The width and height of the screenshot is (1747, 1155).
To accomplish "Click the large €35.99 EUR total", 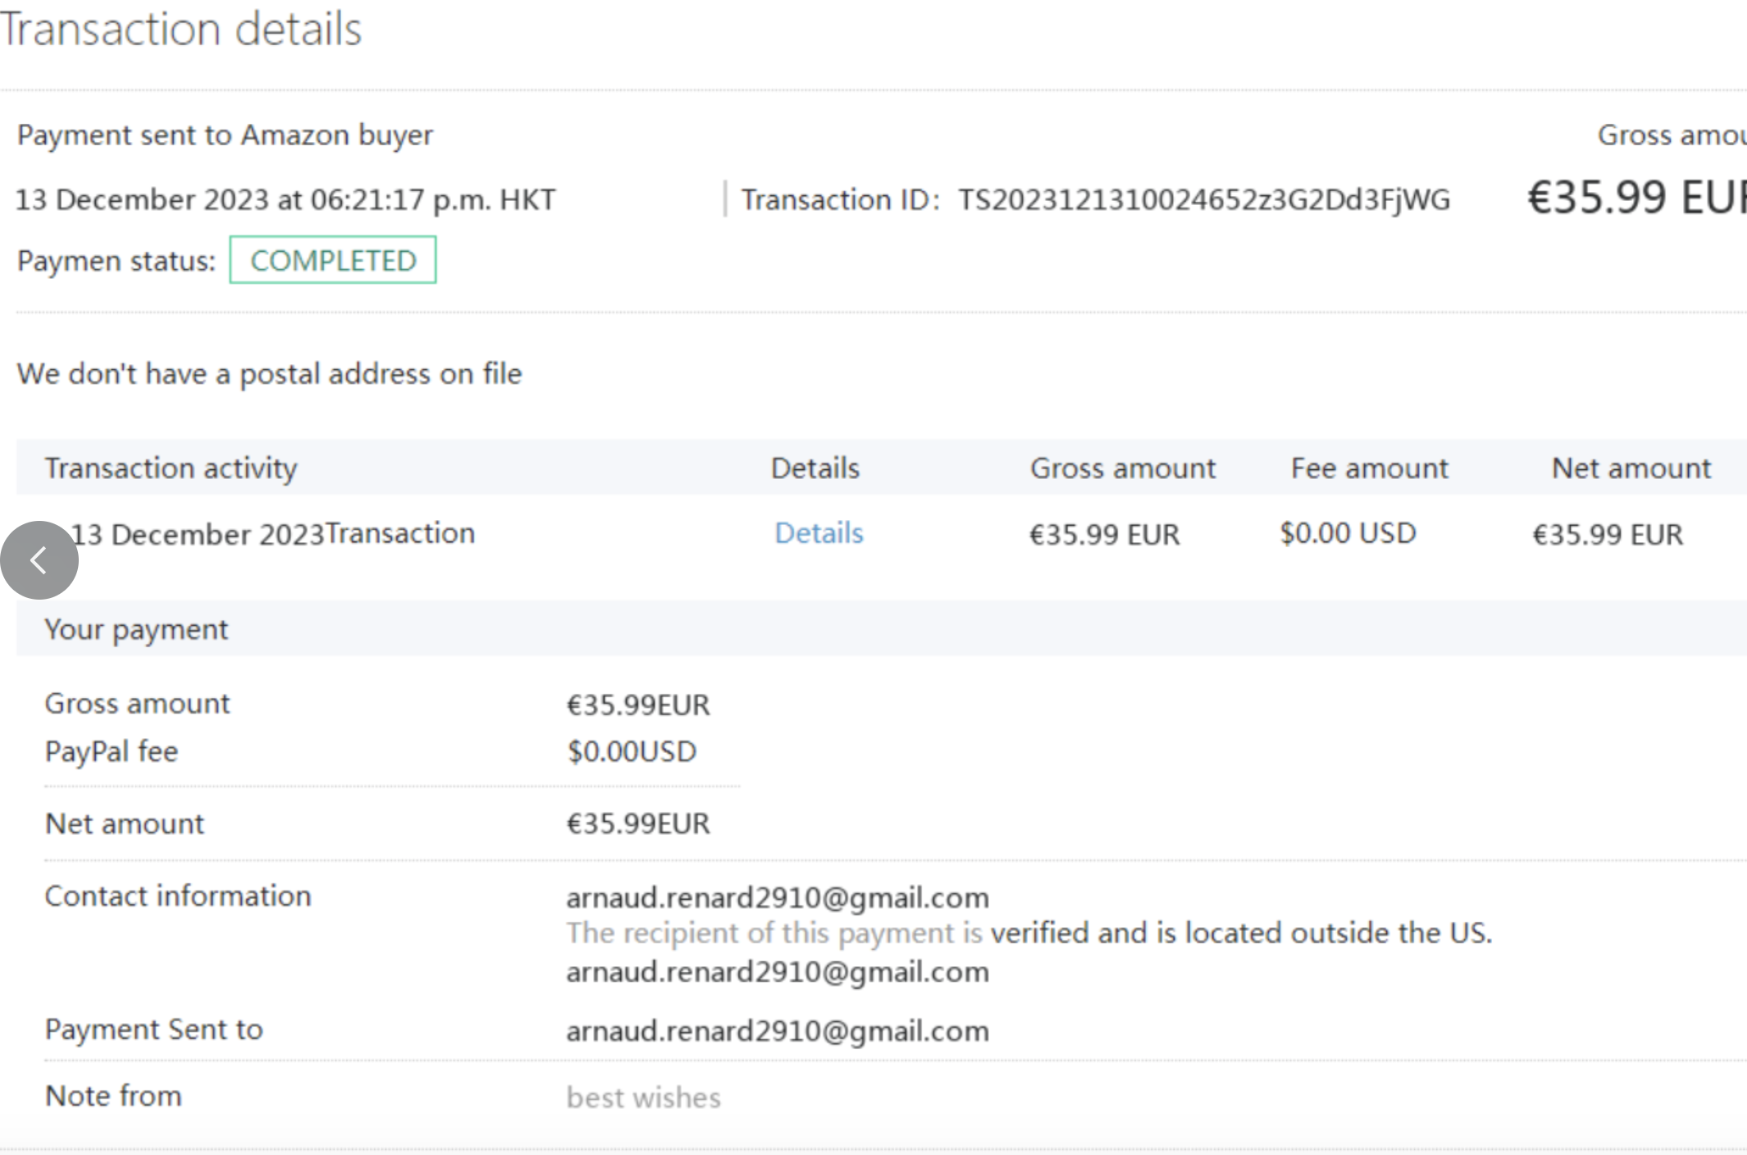I will [x=1635, y=198].
